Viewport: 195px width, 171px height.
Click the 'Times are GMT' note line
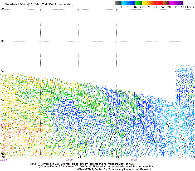pyautogui.click(x=82, y=164)
